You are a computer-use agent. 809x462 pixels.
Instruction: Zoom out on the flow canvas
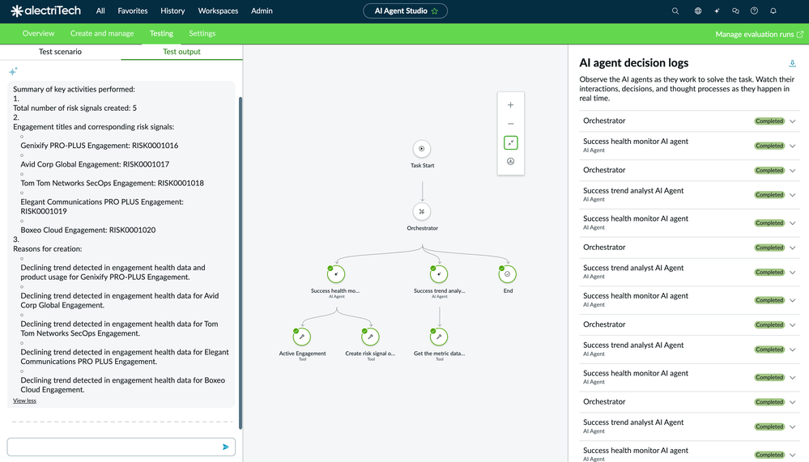(x=511, y=124)
